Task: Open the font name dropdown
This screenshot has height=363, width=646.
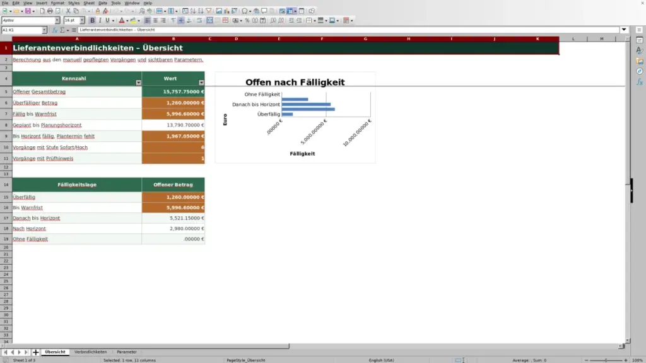Action: [57, 21]
